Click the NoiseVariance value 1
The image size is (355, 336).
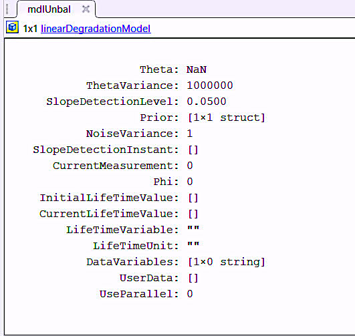[x=190, y=134]
